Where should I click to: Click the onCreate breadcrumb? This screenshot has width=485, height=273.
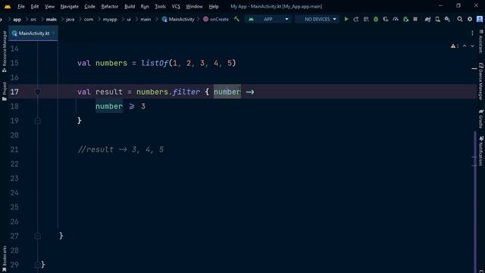point(216,19)
